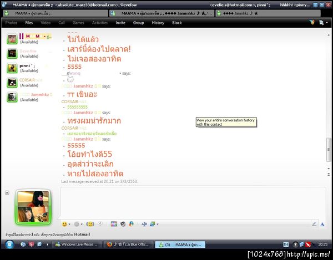The image size is (333, 260).
Task: Expand the emoticon dropdown arrow
Action: click(69, 224)
